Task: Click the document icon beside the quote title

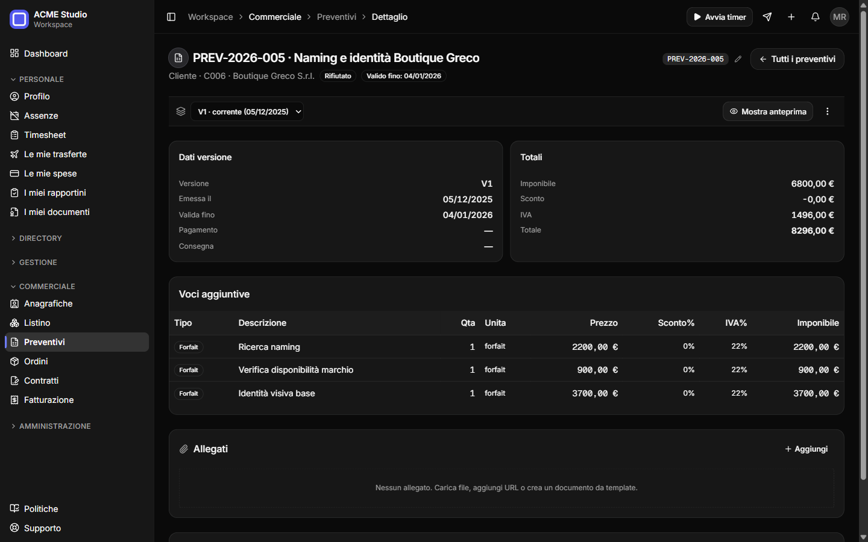Action: (x=178, y=58)
